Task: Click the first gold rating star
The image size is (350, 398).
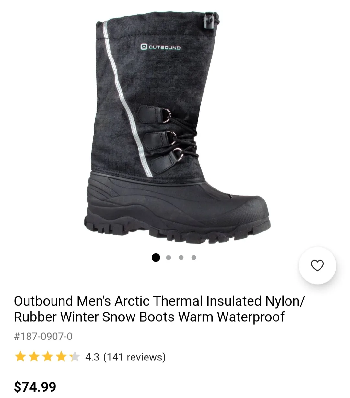Action: point(20,357)
